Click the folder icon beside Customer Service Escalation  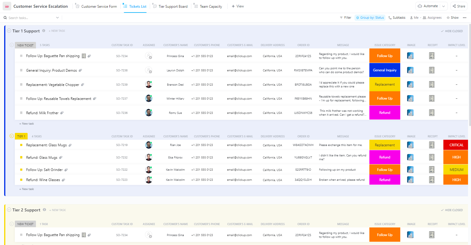[7, 6]
